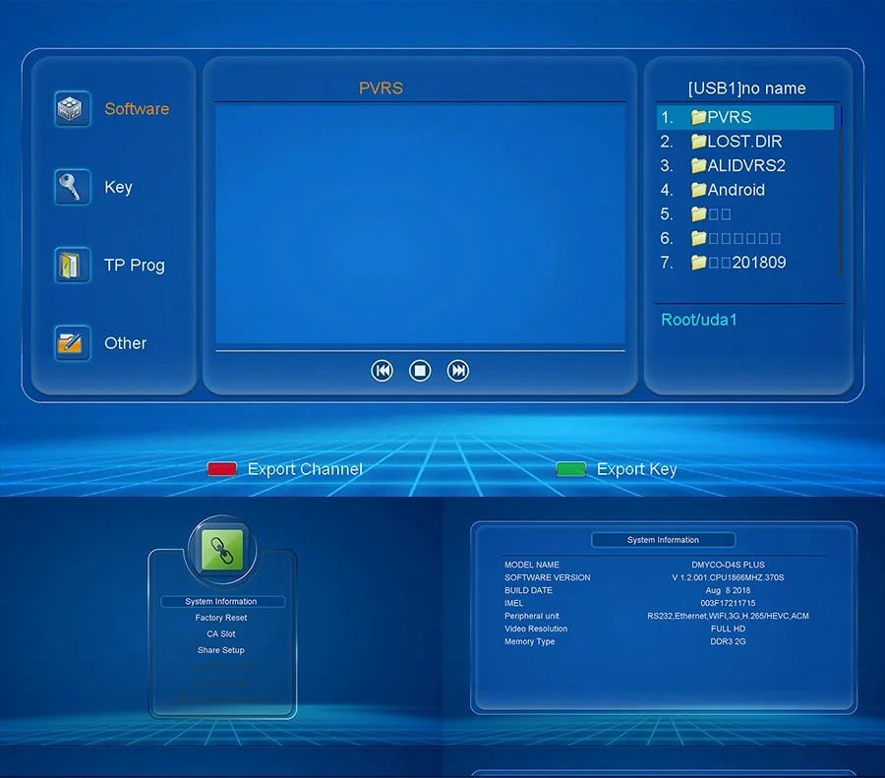Screen dimensions: 885x778
Task: Open the Share Setup option
Action: (x=221, y=650)
